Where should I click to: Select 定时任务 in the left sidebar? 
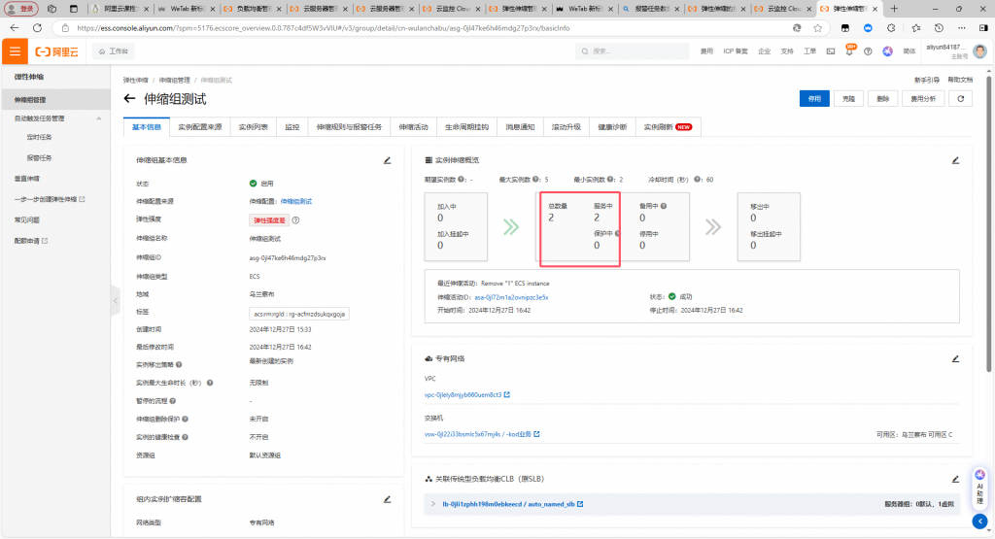pos(39,138)
